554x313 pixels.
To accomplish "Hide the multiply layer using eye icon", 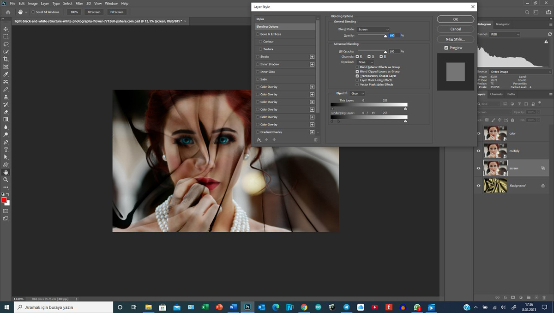I will 478,150.
